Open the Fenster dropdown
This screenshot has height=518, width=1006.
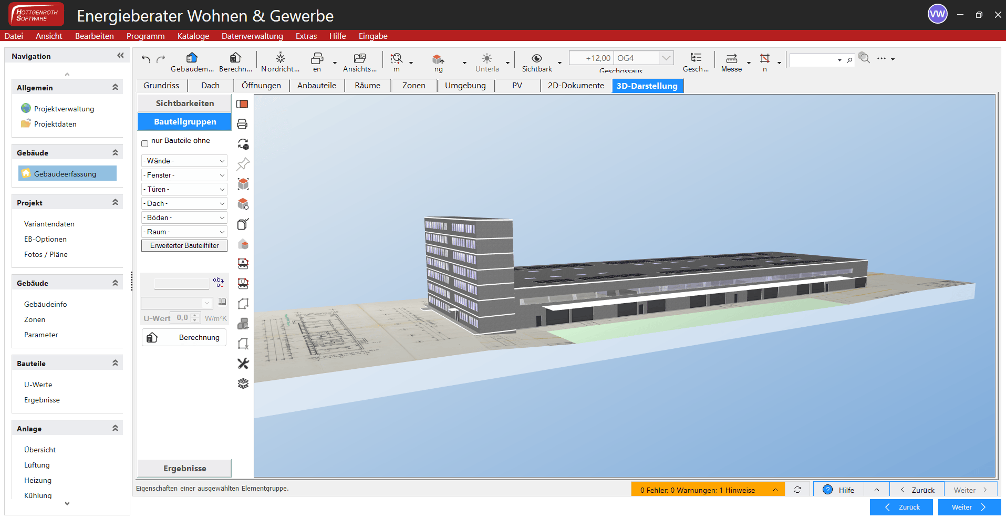point(184,175)
